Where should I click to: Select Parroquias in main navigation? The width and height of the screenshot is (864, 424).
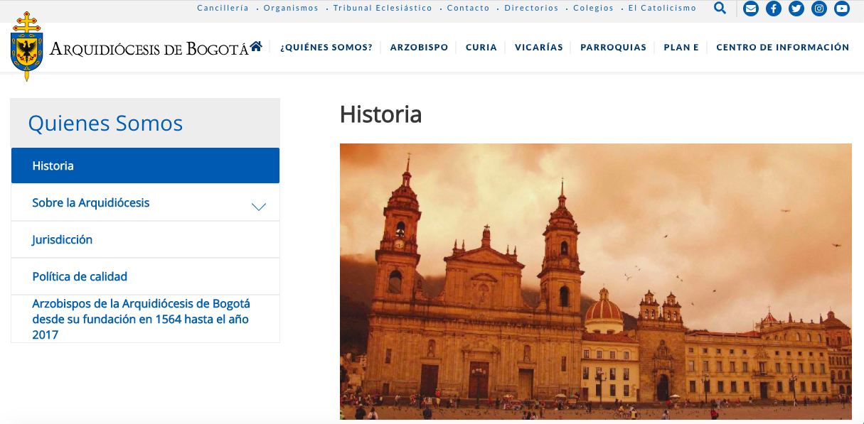click(613, 48)
